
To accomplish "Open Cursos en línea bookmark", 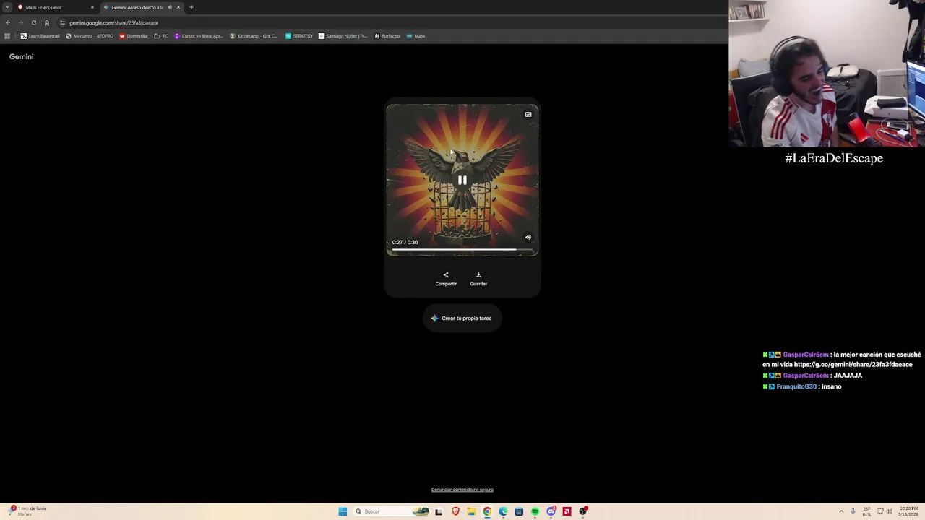I will [x=199, y=36].
